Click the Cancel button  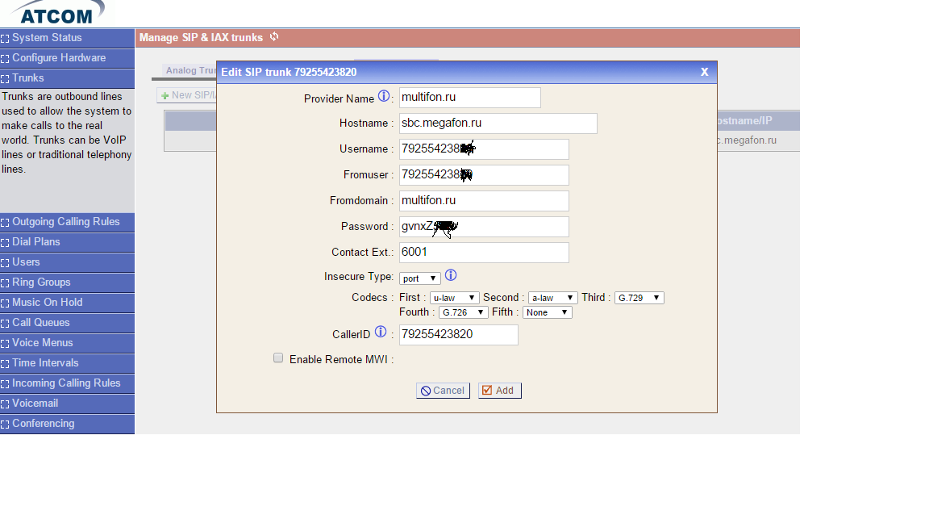(443, 391)
